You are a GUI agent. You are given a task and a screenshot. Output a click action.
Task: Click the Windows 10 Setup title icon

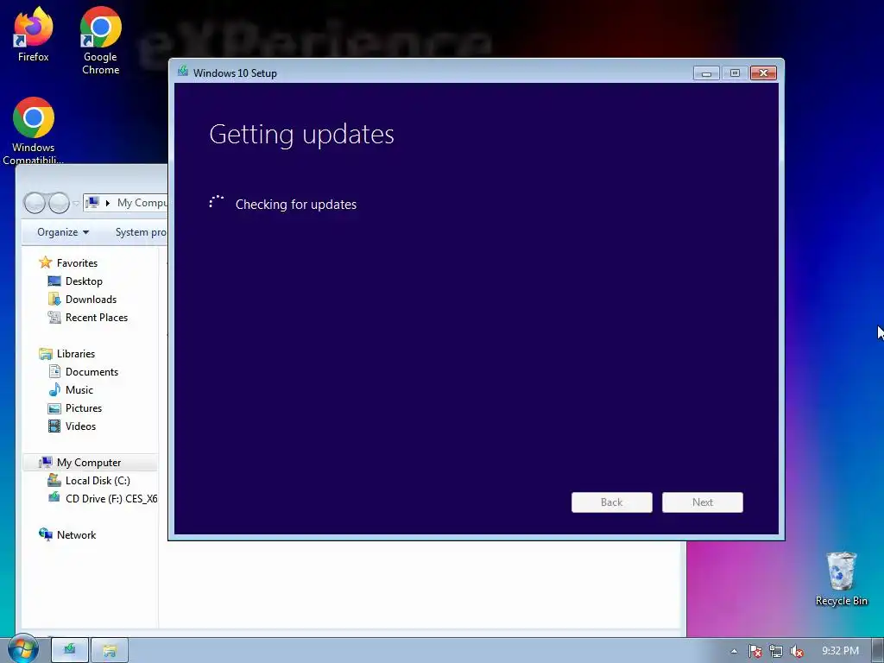point(183,72)
